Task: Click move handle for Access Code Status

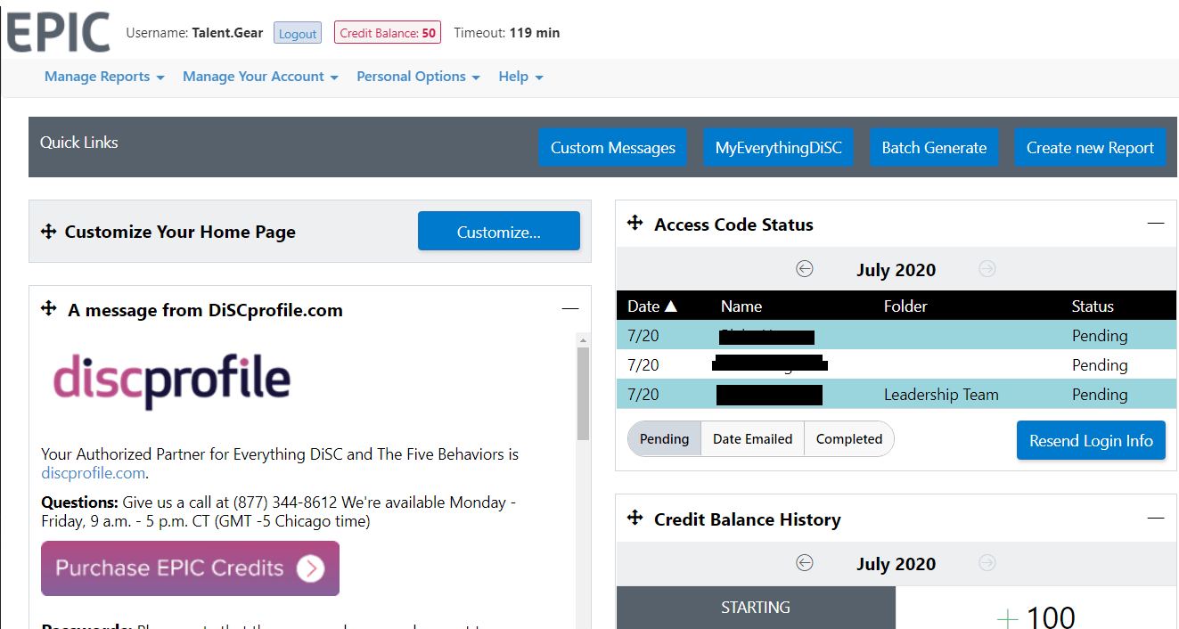Action: coord(635,223)
